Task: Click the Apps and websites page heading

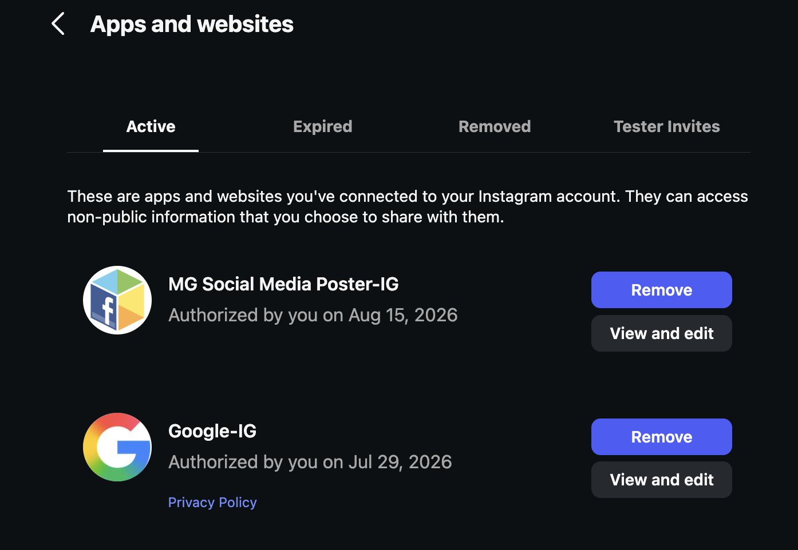Action: [192, 24]
